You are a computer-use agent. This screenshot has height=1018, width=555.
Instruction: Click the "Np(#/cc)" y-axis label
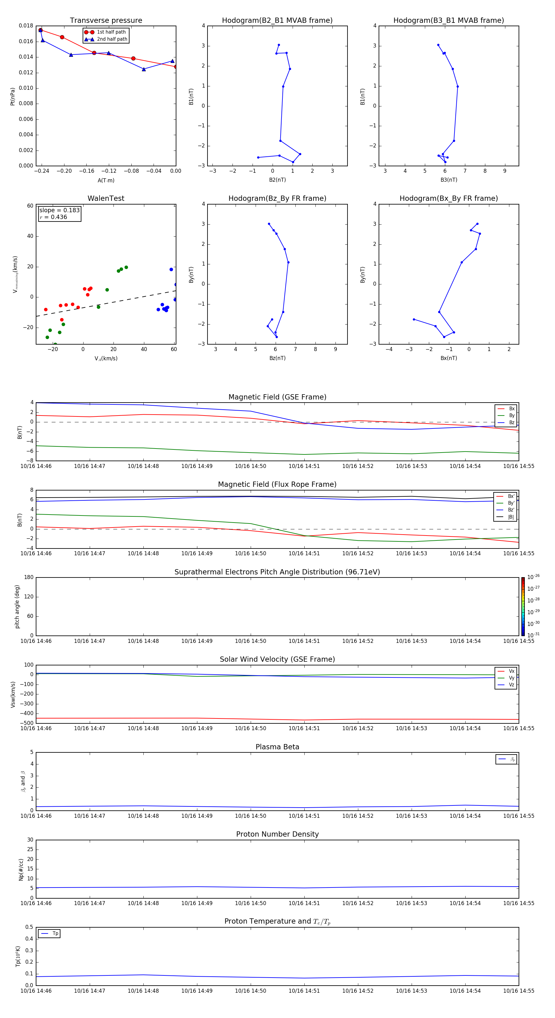[x=21, y=869]
